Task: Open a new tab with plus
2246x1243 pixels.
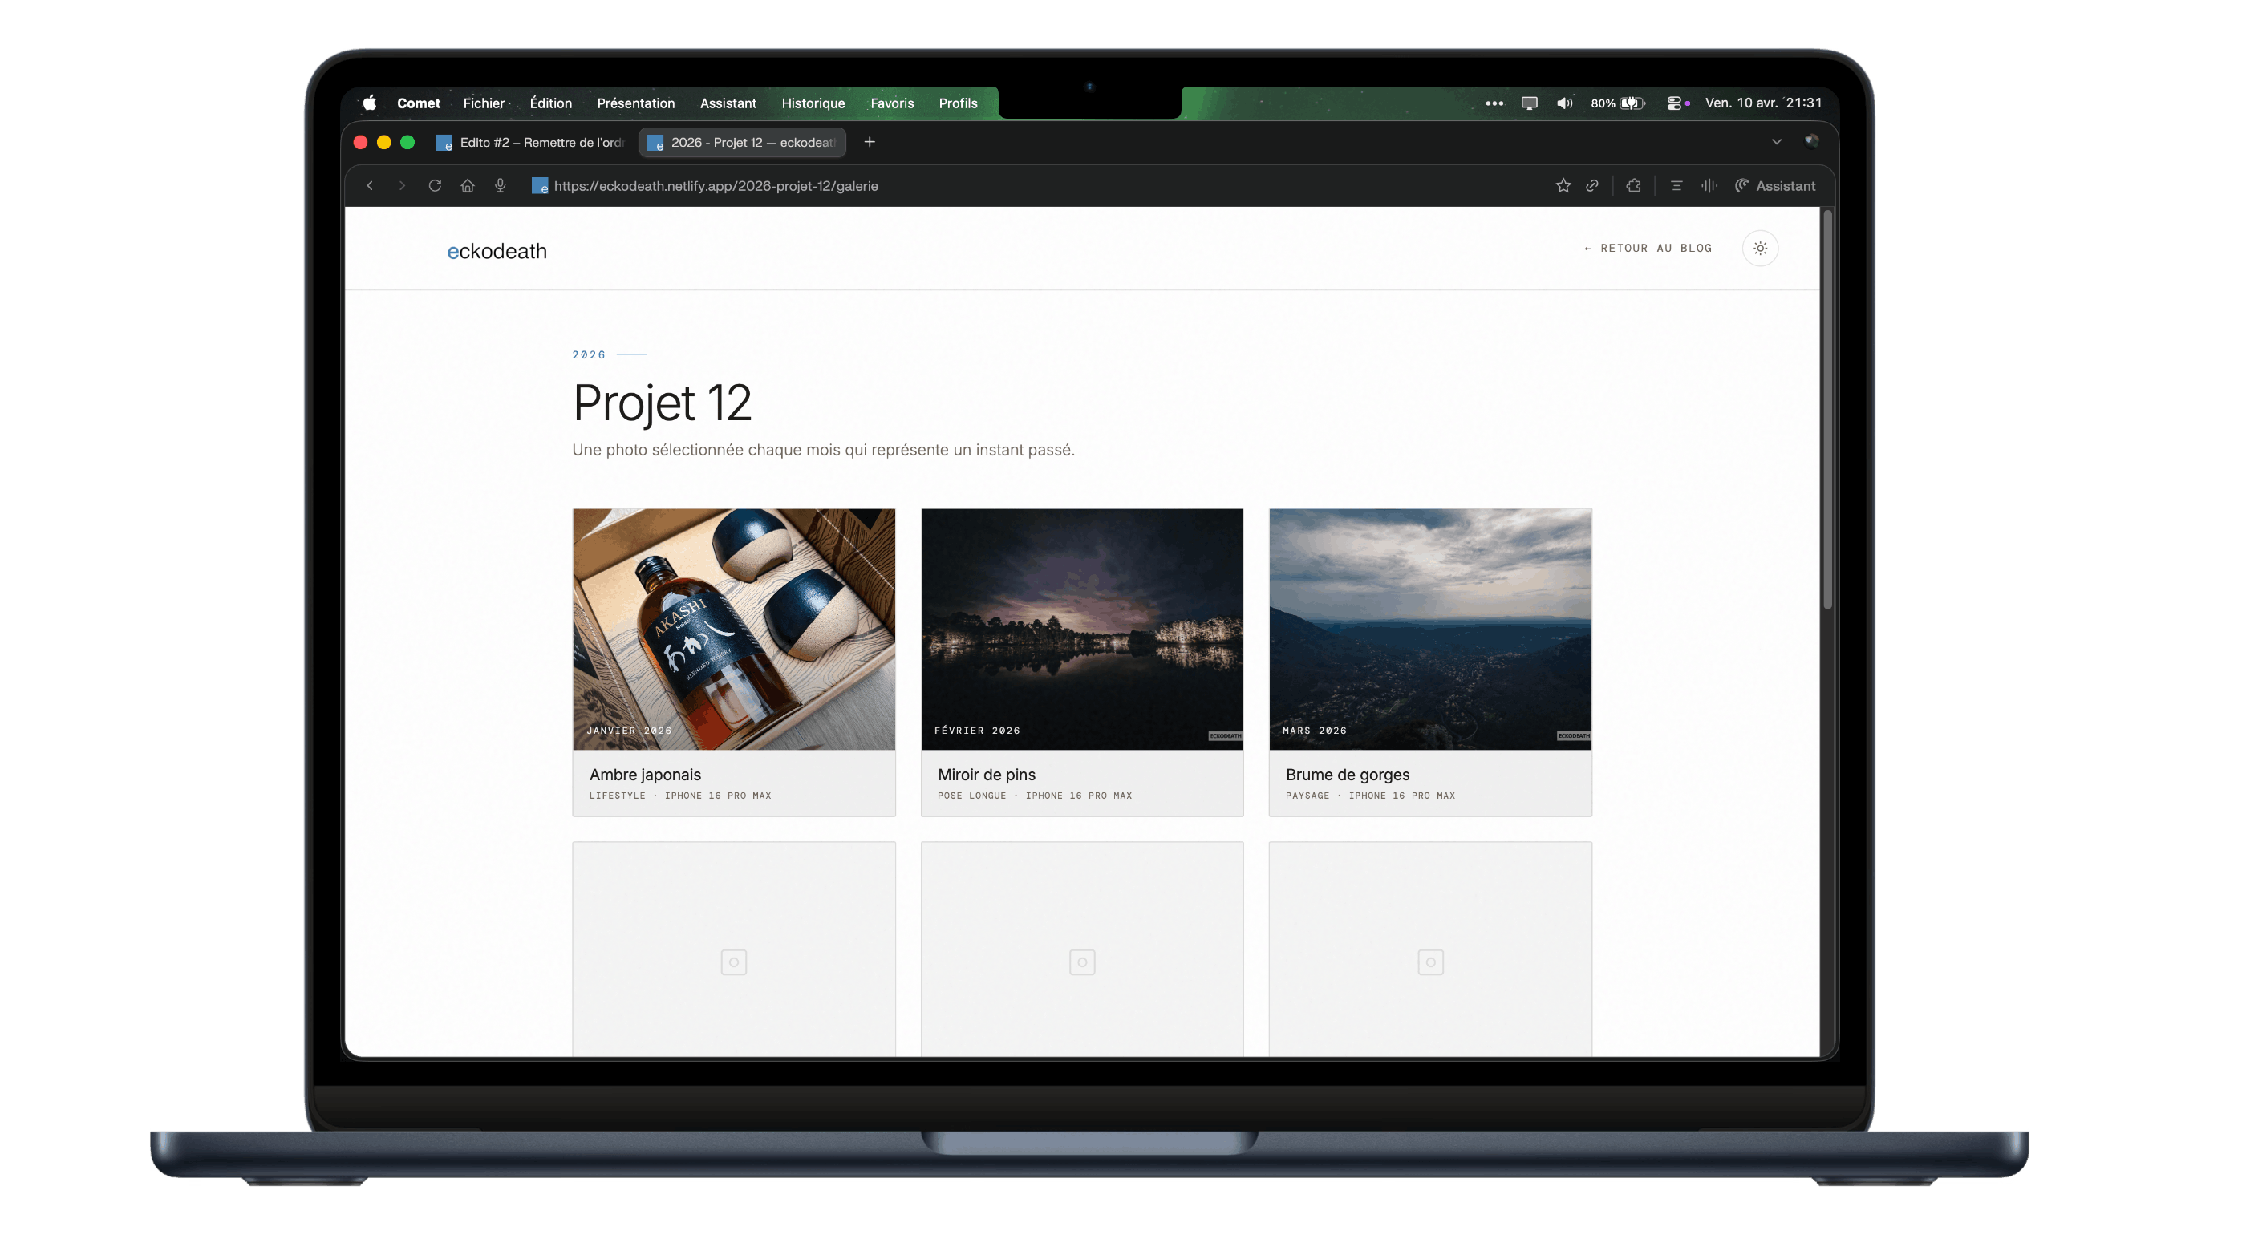Action: [870, 142]
